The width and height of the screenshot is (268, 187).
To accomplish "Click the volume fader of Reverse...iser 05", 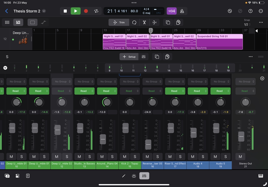I will coord(148,145).
